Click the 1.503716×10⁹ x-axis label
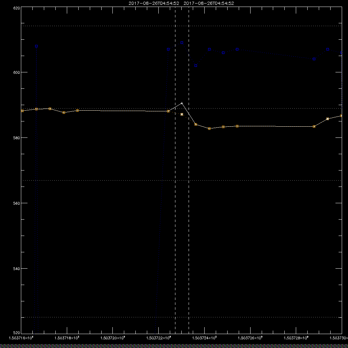Screen dimensions: 348x348 (x=21, y=338)
